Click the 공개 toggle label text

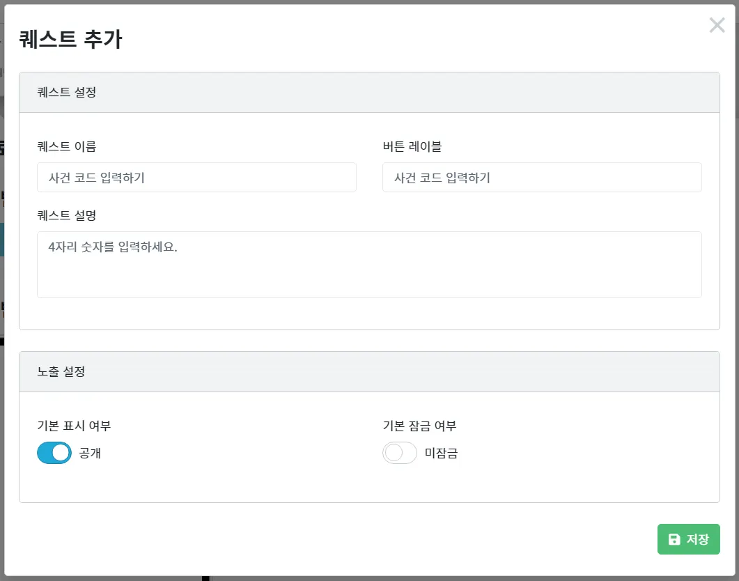point(91,454)
